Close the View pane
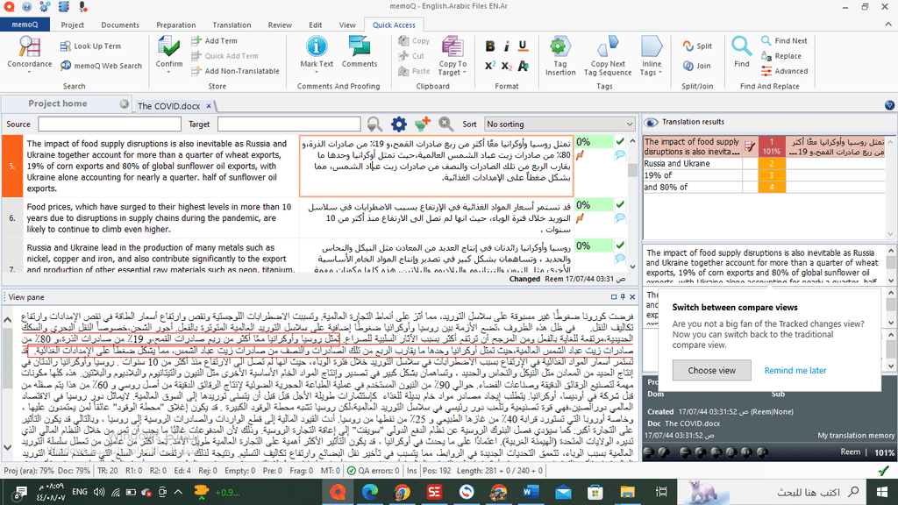The height and width of the screenshot is (505, 898). click(x=632, y=296)
